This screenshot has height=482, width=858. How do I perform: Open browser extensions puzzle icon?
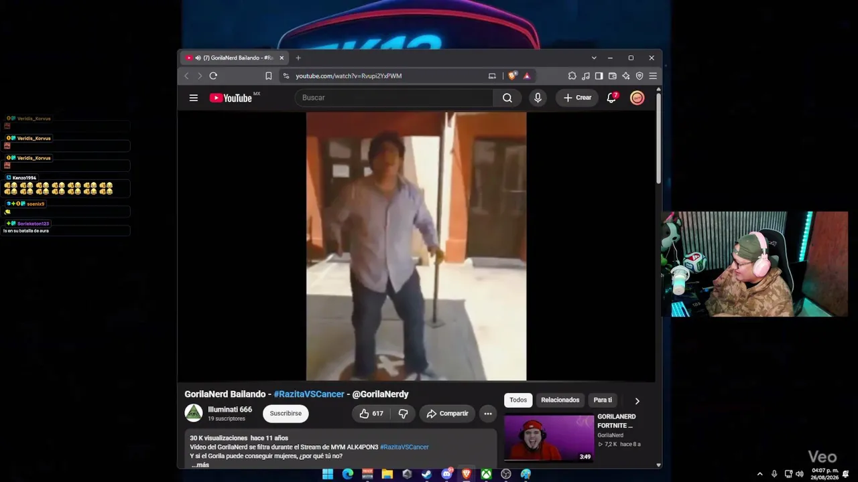point(572,76)
